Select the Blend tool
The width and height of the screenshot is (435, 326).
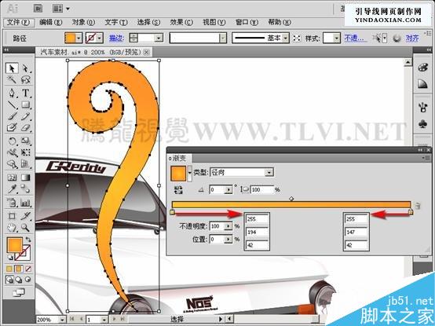tap(26, 189)
